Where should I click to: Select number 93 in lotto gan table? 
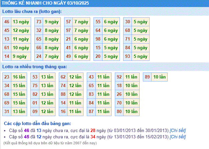(x=128, y=56)
